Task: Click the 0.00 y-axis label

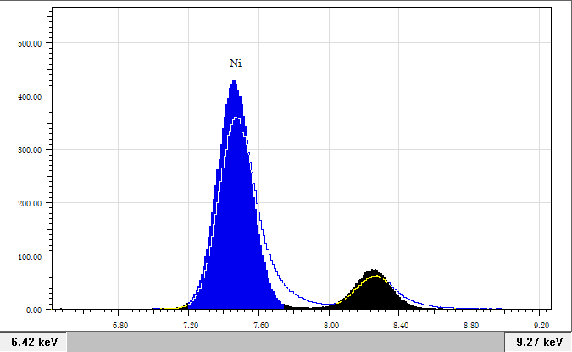Action: 34,310
